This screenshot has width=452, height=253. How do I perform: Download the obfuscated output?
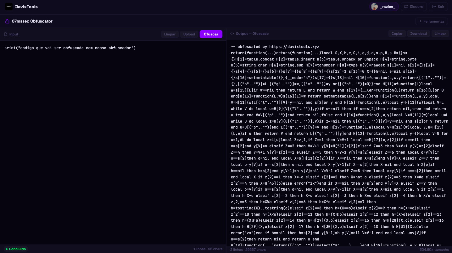(x=419, y=34)
